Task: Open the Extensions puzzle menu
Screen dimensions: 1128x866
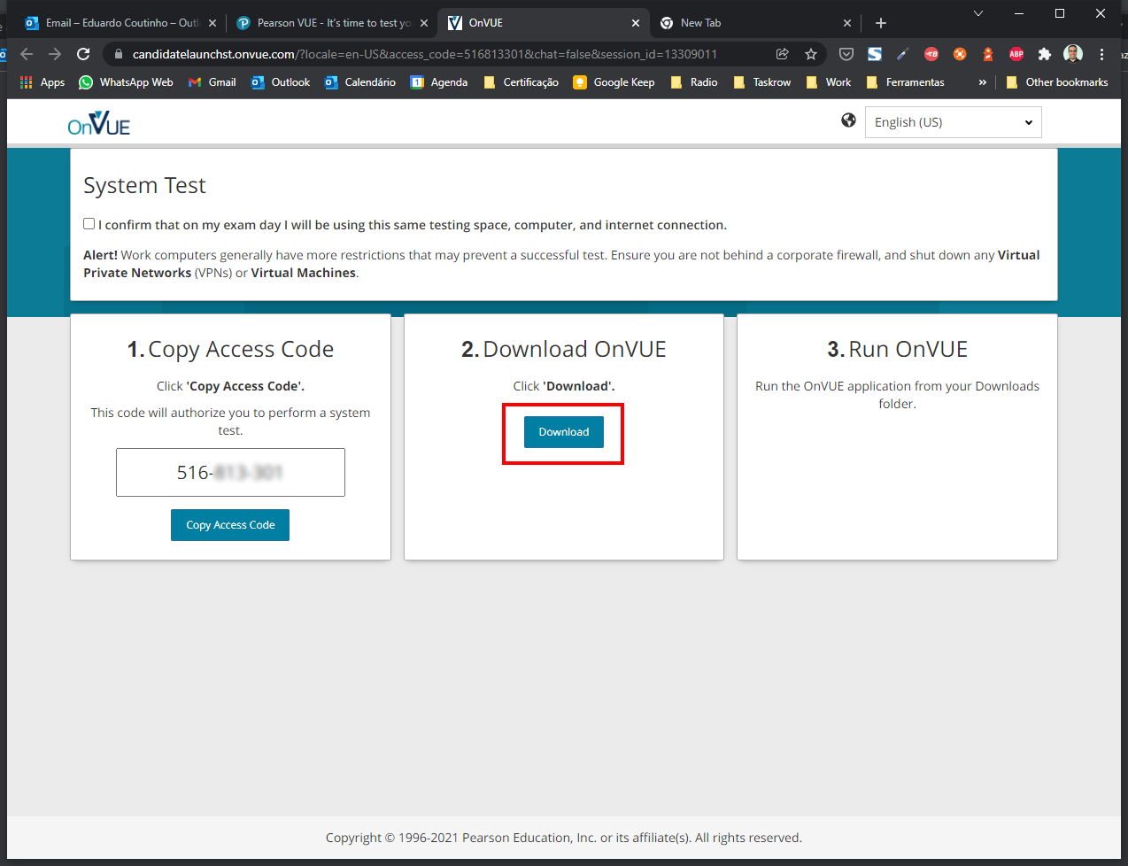Action: tap(1045, 54)
